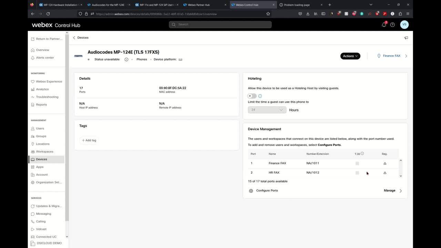Switch to Webex Partner Hub tab

(x=199, y=5)
